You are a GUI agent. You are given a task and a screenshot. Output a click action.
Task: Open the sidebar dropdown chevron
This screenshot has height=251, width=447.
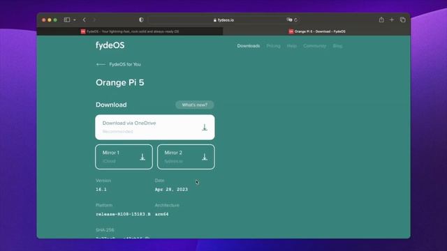[x=75, y=20]
